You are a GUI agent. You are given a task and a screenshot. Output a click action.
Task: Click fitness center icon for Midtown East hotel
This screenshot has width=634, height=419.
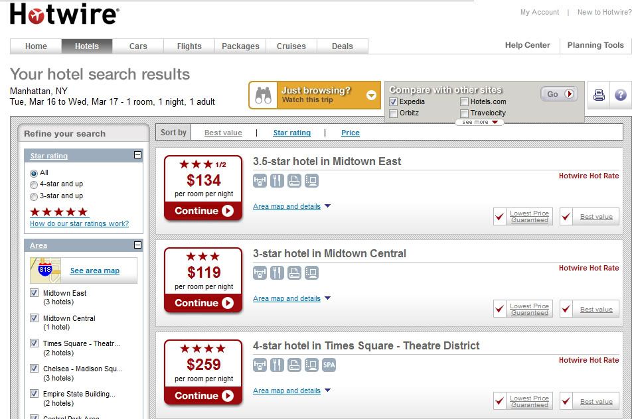[260, 181]
